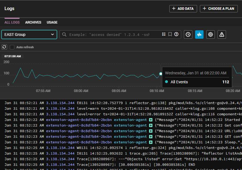The height and width of the screenshot is (170, 242).
Task: Click the 08:22 data point on graph
Action: coord(161,74)
